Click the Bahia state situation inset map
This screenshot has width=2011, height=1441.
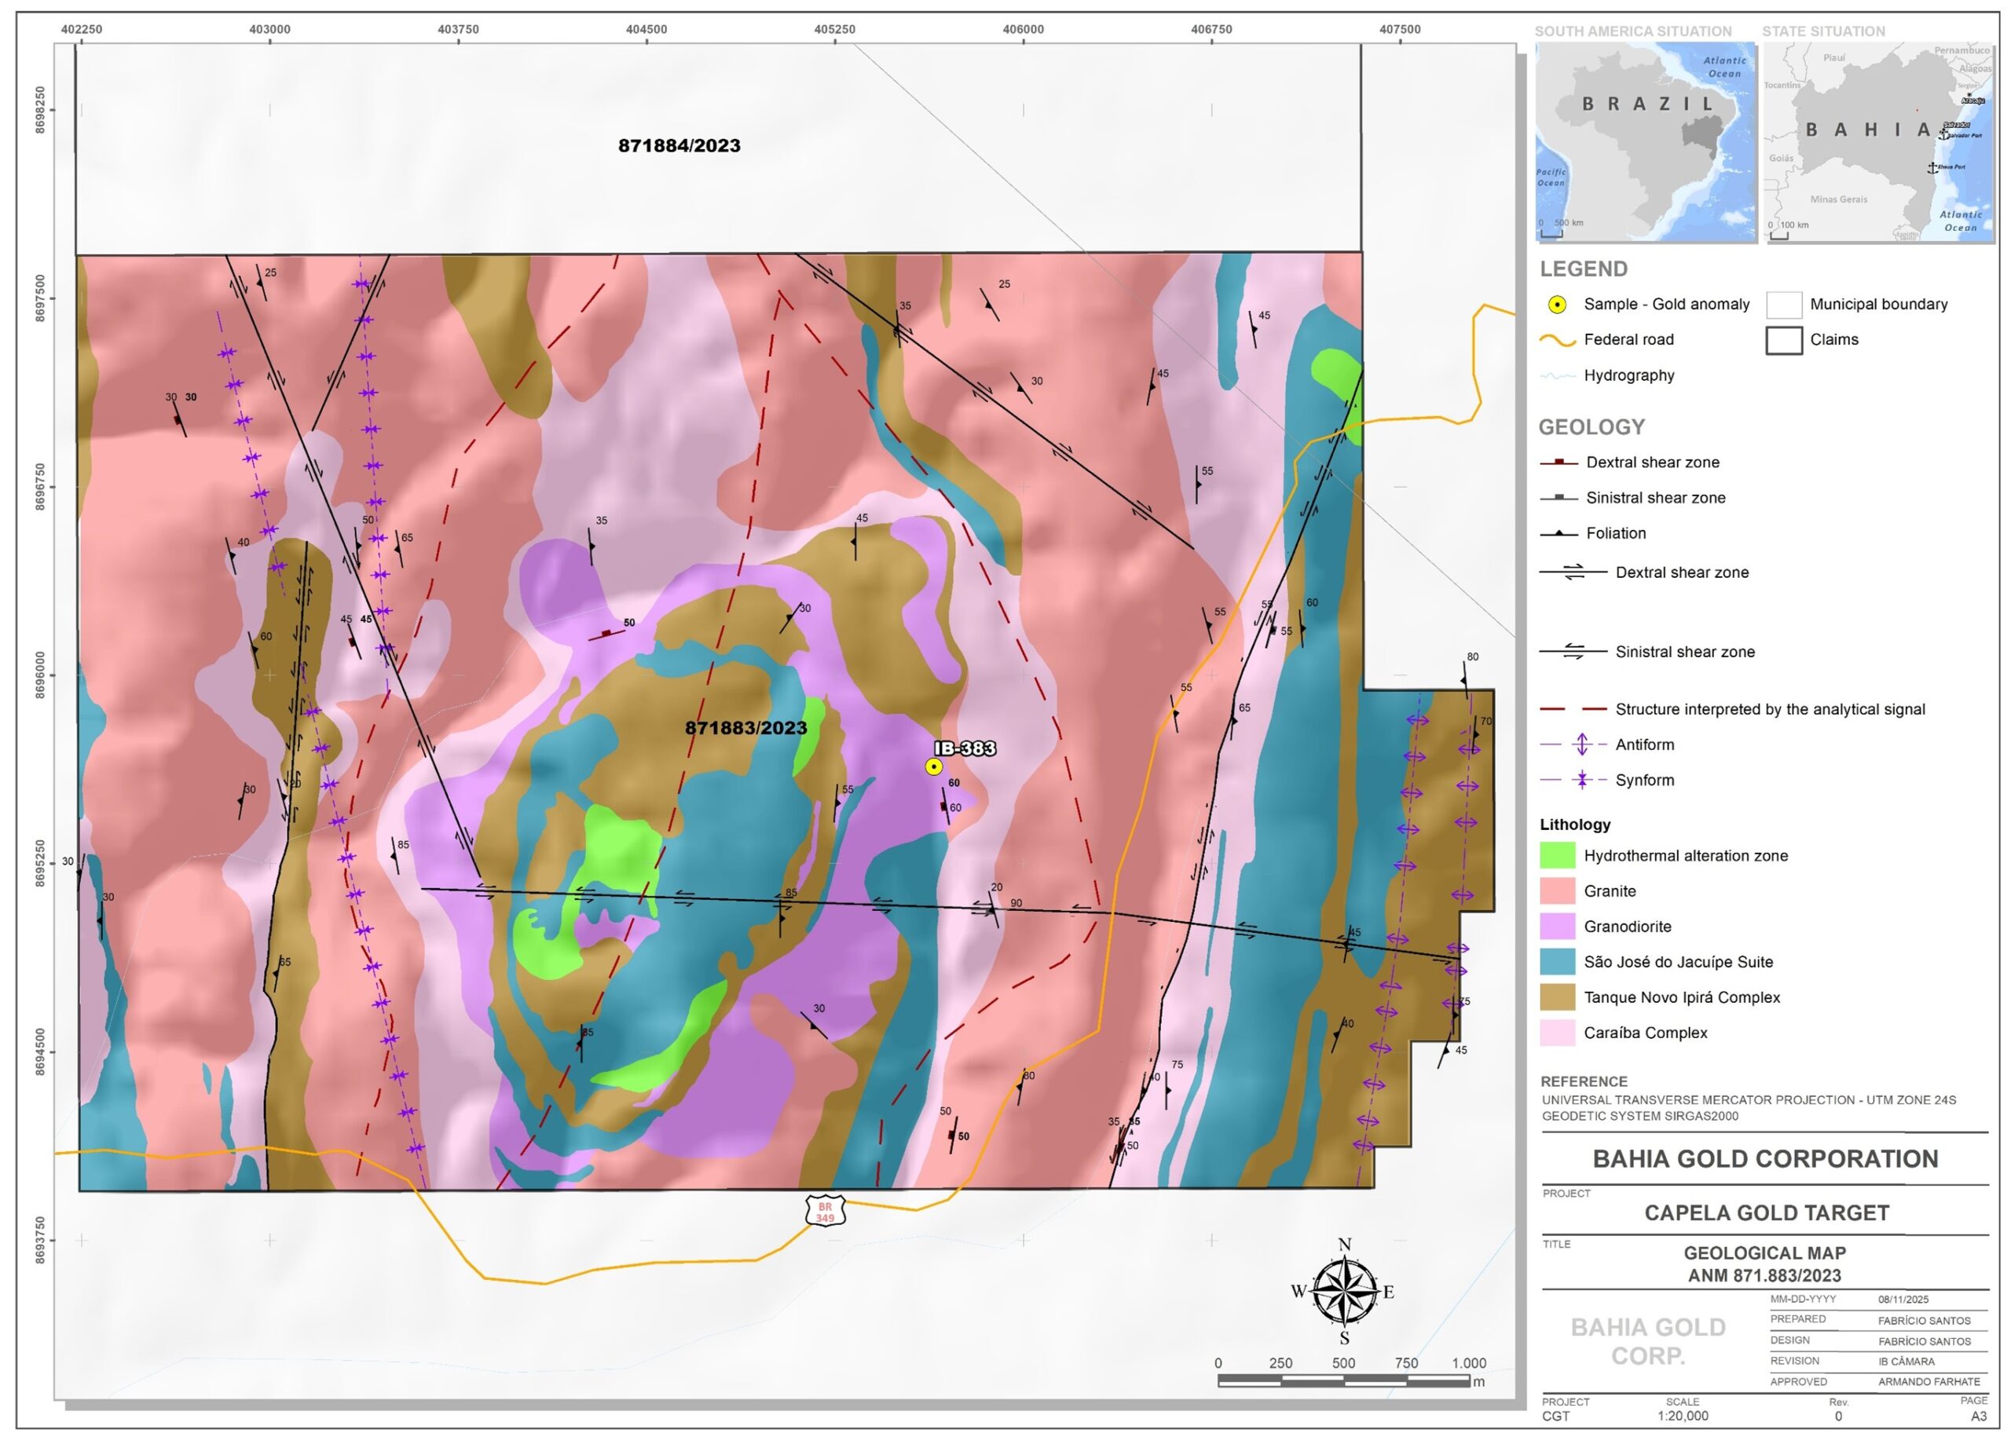click(1879, 142)
